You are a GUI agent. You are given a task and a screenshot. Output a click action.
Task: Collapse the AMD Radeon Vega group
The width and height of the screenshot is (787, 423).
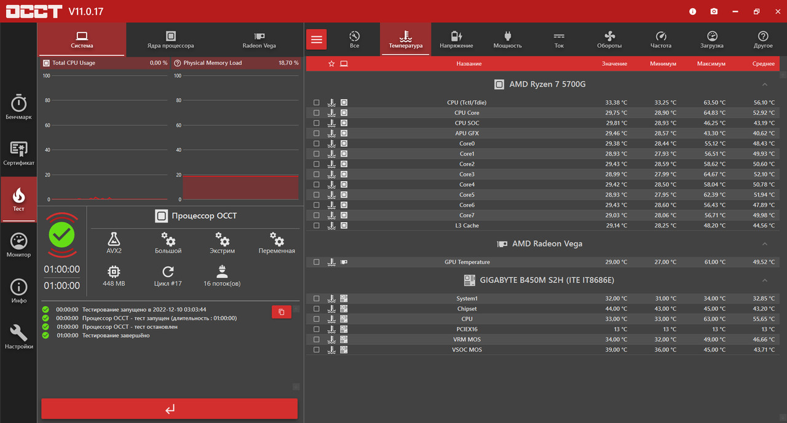[765, 244]
